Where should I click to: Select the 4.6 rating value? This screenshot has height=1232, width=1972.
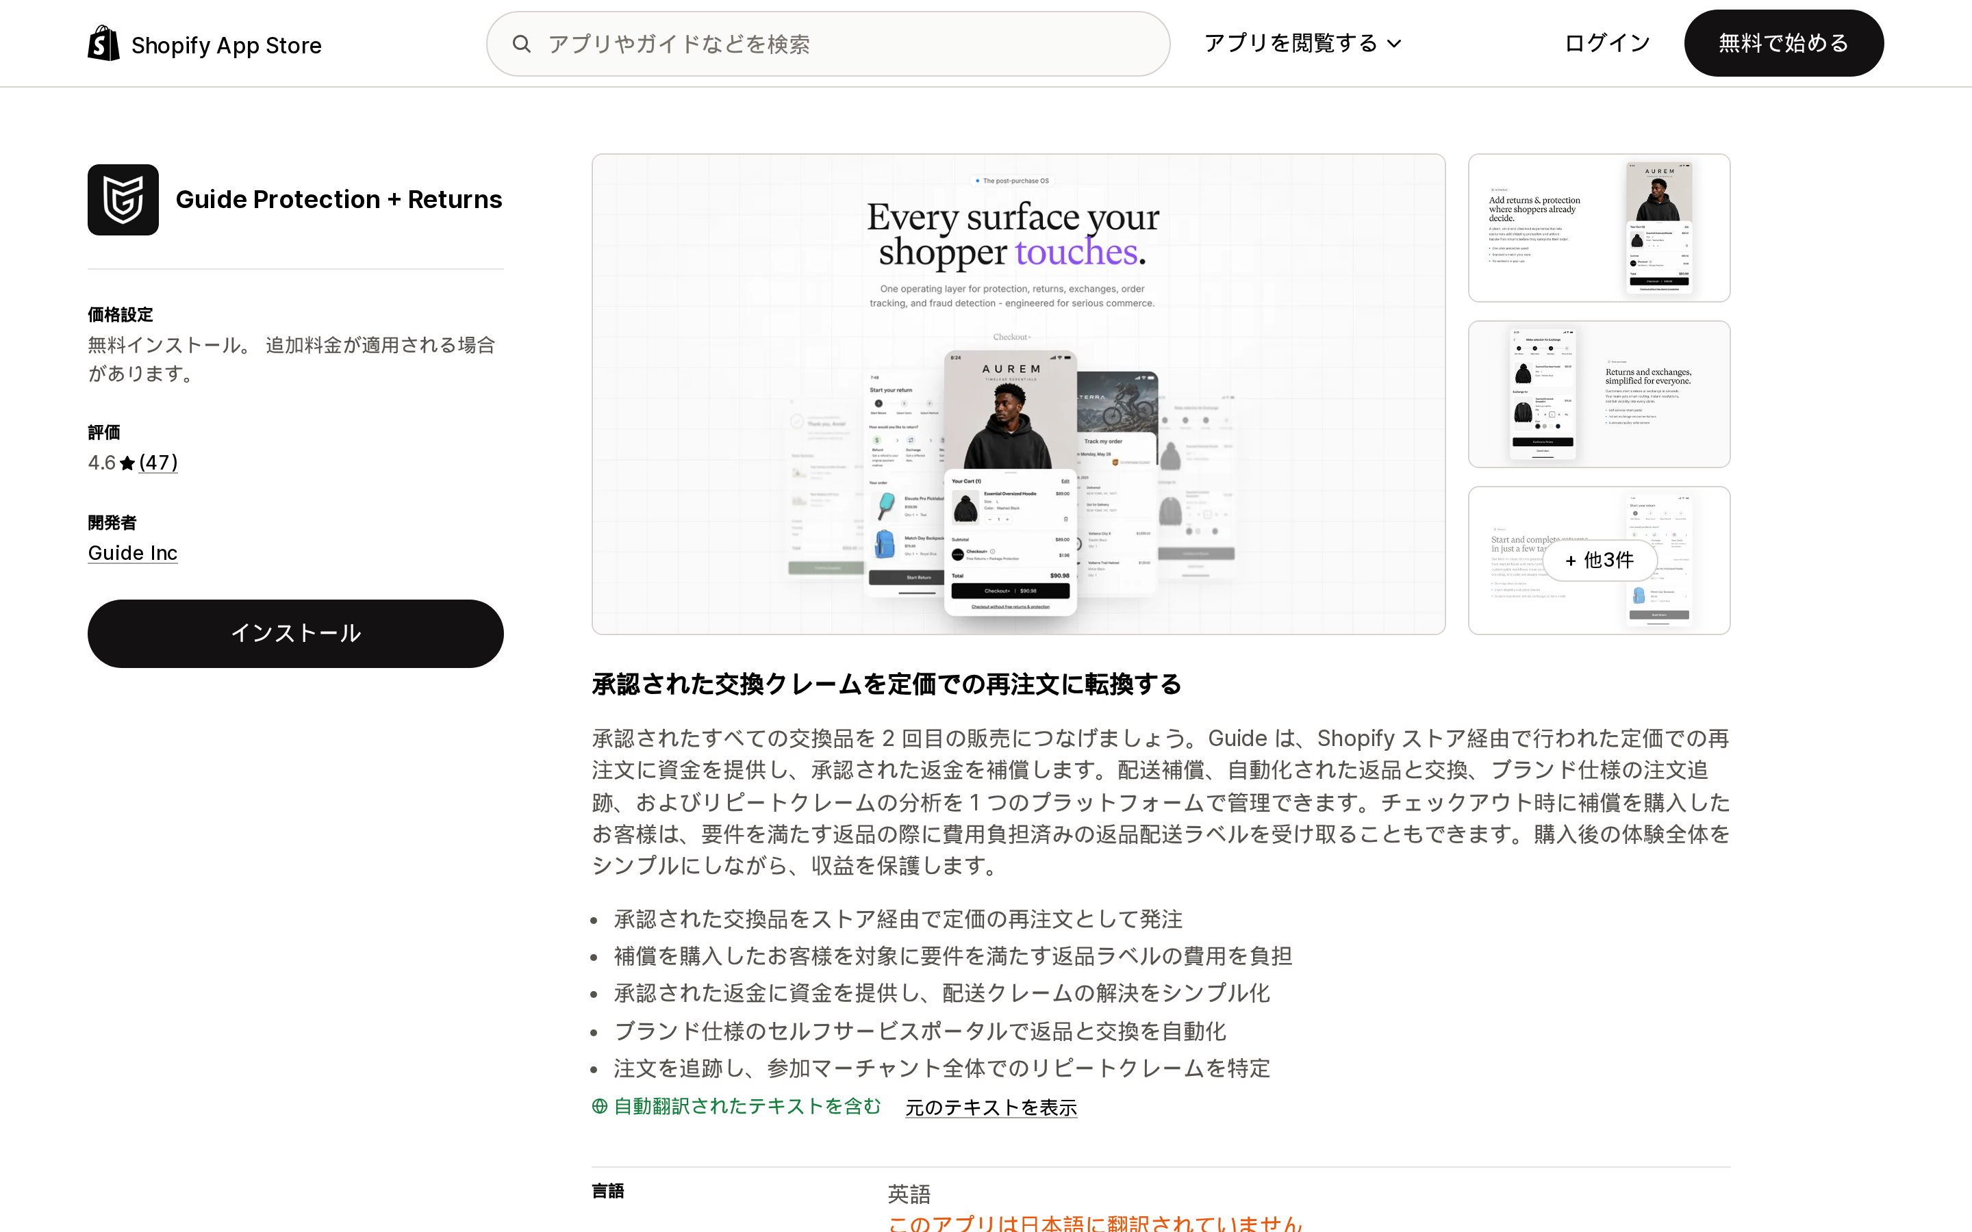(x=102, y=463)
